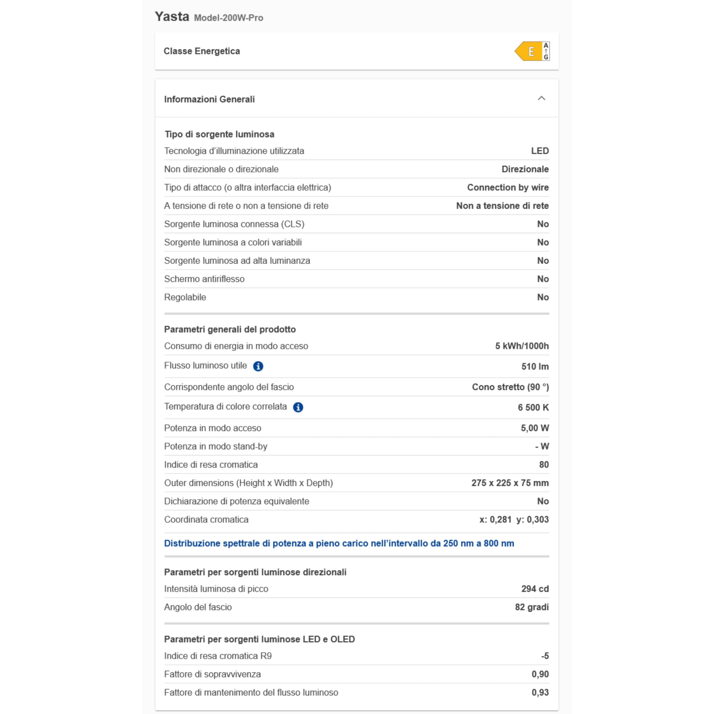Image resolution: width=714 pixels, height=714 pixels.
Task: Click the A to G scale icon
Action: tap(546, 51)
